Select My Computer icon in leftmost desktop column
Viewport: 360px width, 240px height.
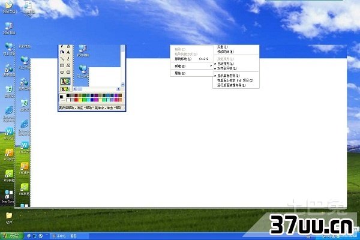click(9, 28)
